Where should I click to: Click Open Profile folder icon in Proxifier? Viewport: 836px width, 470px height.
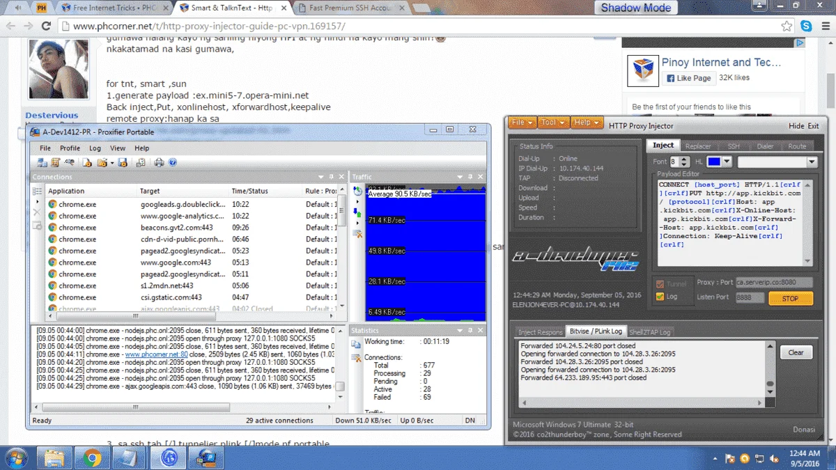(x=102, y=162)
